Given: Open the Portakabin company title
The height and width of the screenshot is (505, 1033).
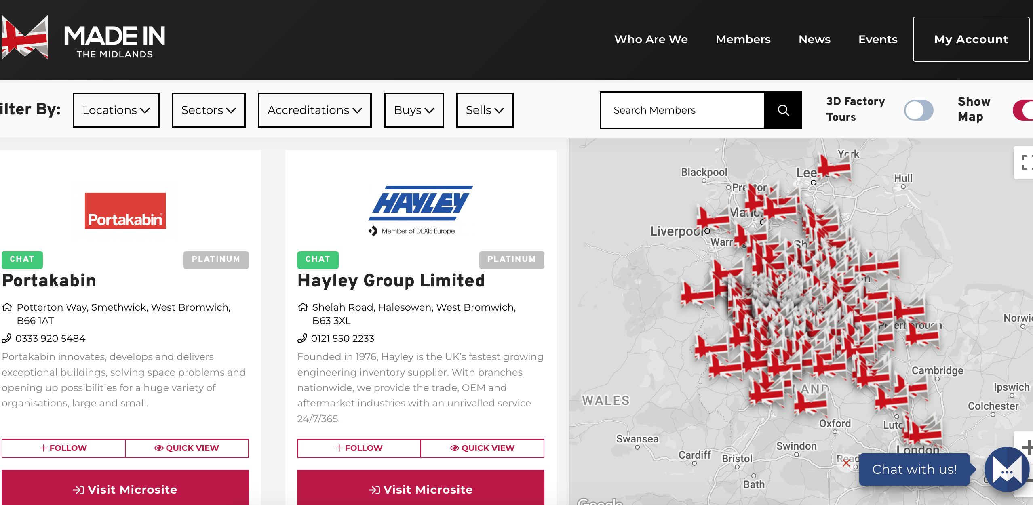Looking at the screenshot, I should point(49,280).
